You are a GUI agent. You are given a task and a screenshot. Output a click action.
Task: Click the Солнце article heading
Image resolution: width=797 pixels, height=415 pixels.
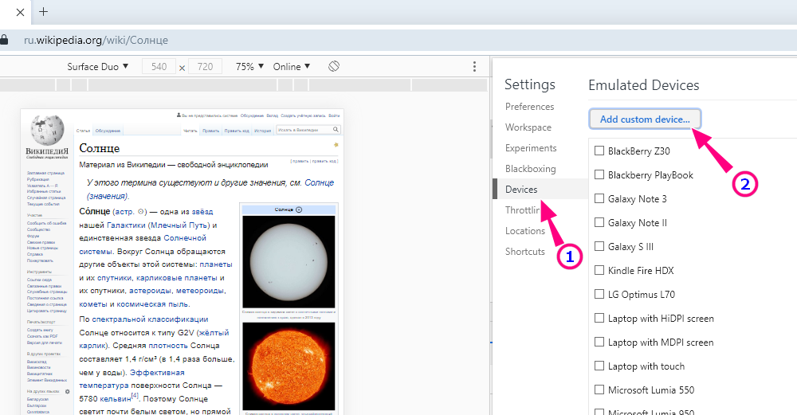[100, 148]
